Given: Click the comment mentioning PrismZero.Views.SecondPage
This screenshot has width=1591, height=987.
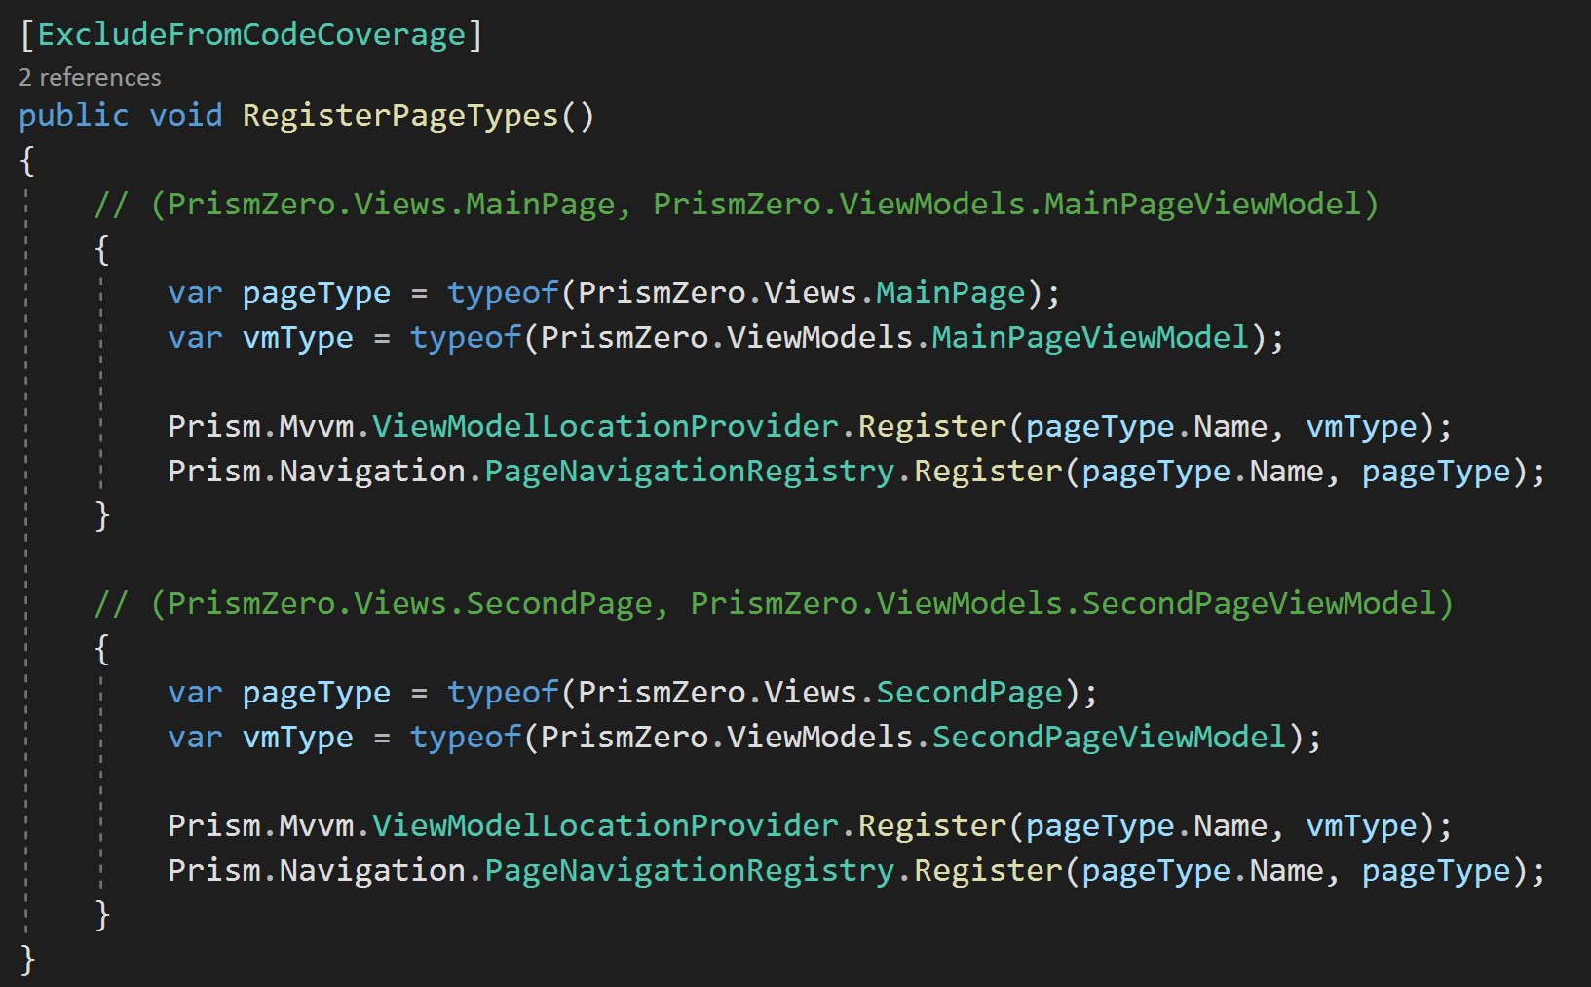Looking at the screenshot, I should tap(774, 604).
